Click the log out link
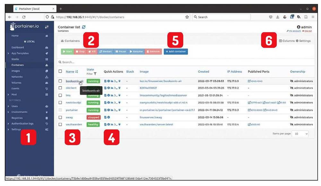 point(307,31)
